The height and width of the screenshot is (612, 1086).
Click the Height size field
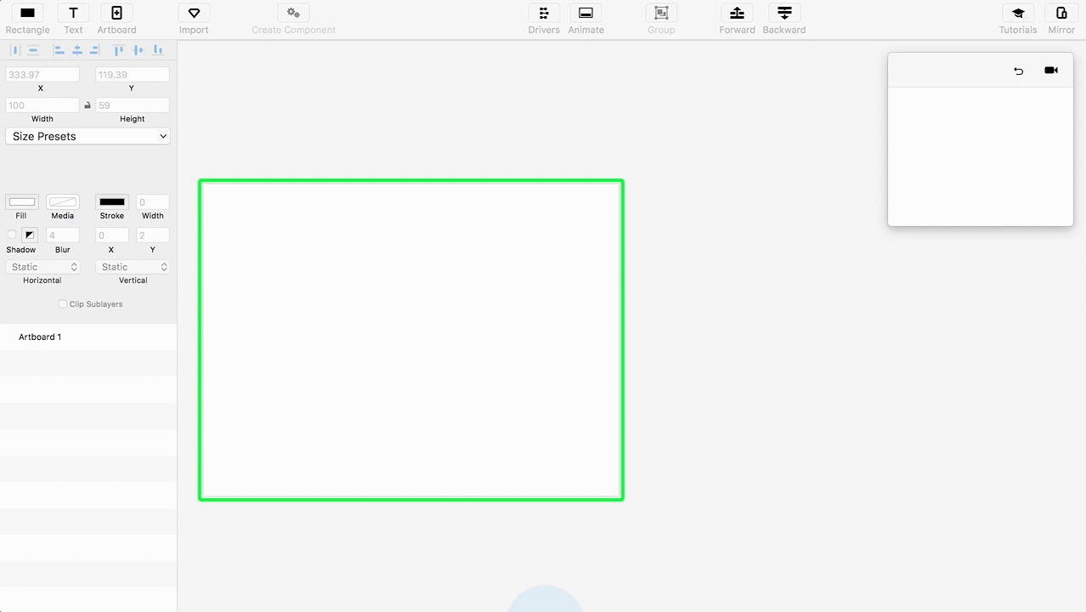[133, 105]
